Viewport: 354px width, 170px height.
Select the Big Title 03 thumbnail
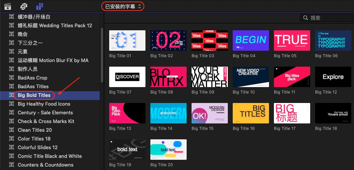[210, 41]
